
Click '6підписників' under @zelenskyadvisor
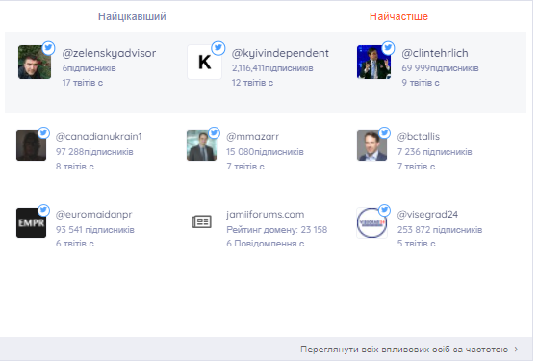[x=89, y=68]
